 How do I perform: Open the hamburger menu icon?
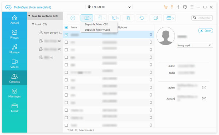coord(192,7)
